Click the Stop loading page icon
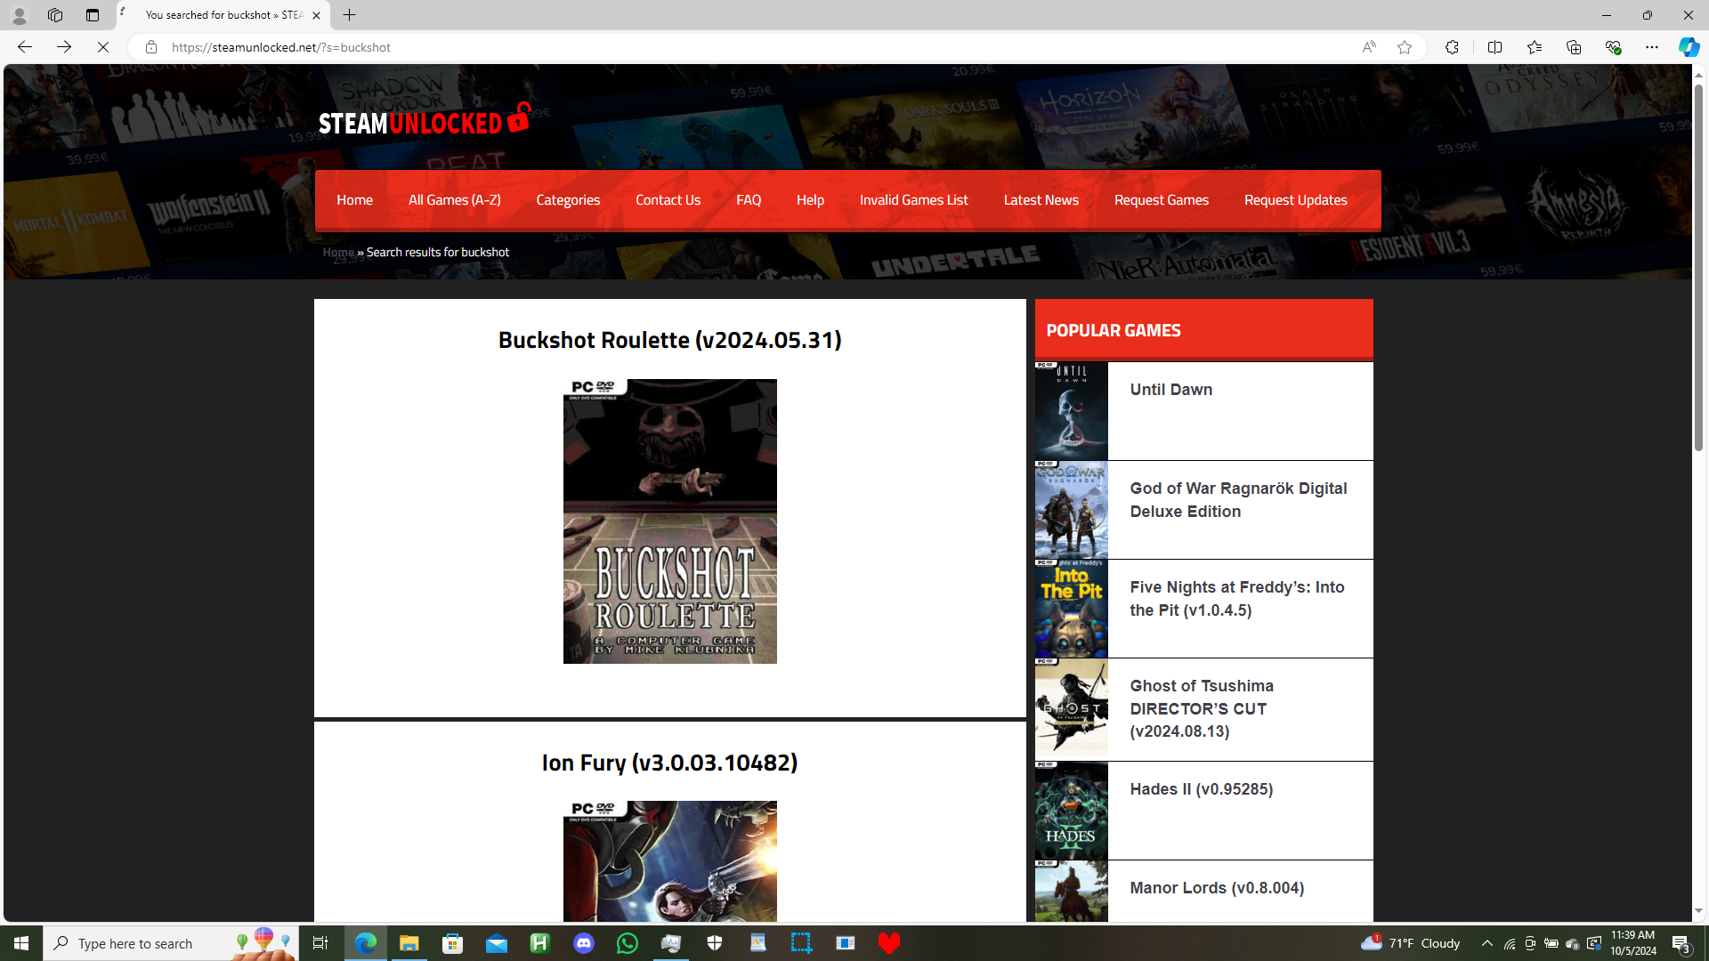Image resolution: width=1709 pixels, height=961 pixels. (103, 47)
